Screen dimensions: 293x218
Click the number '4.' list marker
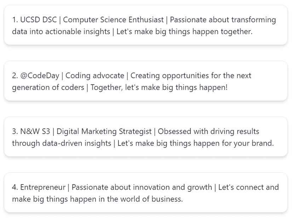click(x=15, y=187)
